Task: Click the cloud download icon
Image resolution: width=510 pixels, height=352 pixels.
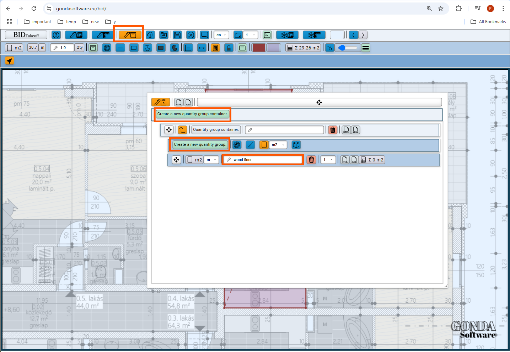Action: [150, 35]
